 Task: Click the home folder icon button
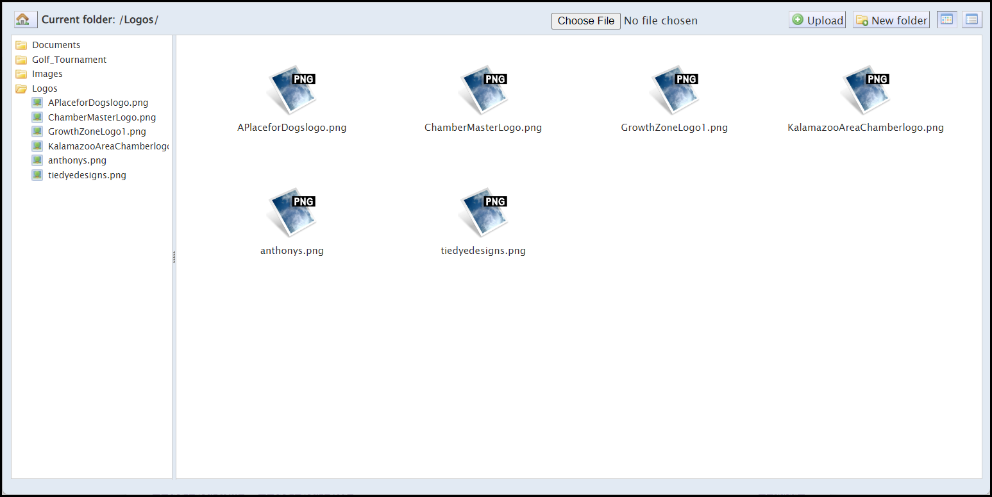(26, 20)
